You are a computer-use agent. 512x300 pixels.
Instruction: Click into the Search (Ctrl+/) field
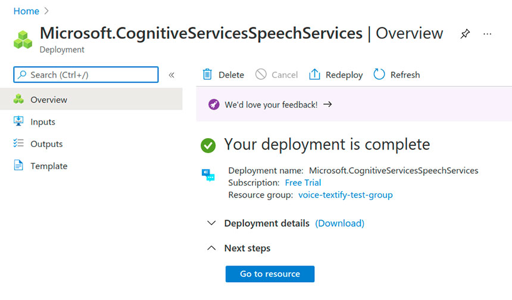[x=86, y=75]
